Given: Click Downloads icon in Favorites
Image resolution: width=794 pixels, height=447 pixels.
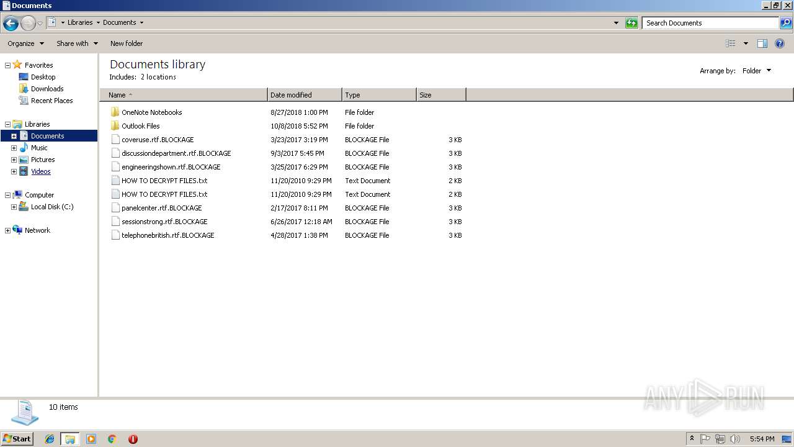Looking at the screenshot, I should point(24,89).
